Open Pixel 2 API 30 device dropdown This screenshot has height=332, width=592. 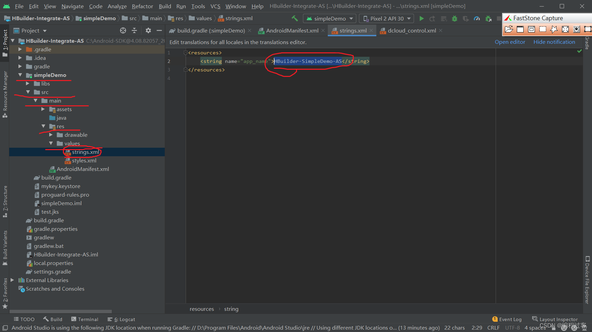[x=386, y=18]
